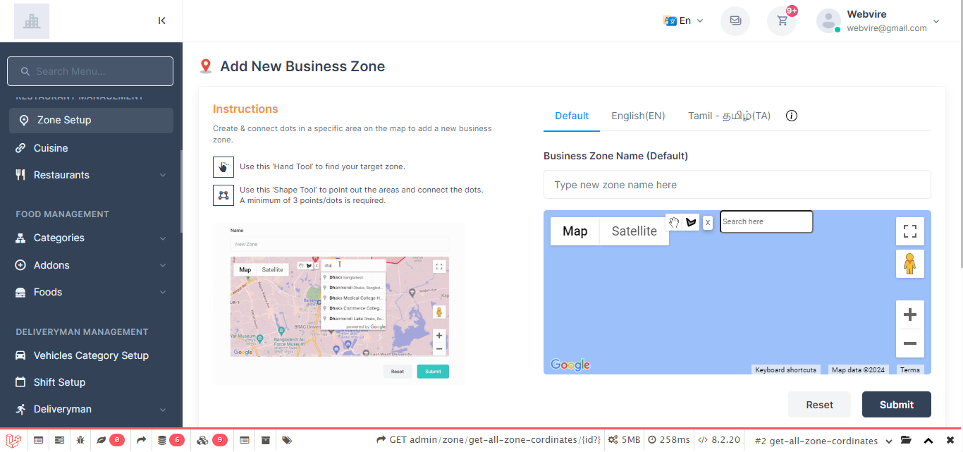Switch to the English(EN) tab
Viewport: 963px width, 452px height.
pos(638,116)
